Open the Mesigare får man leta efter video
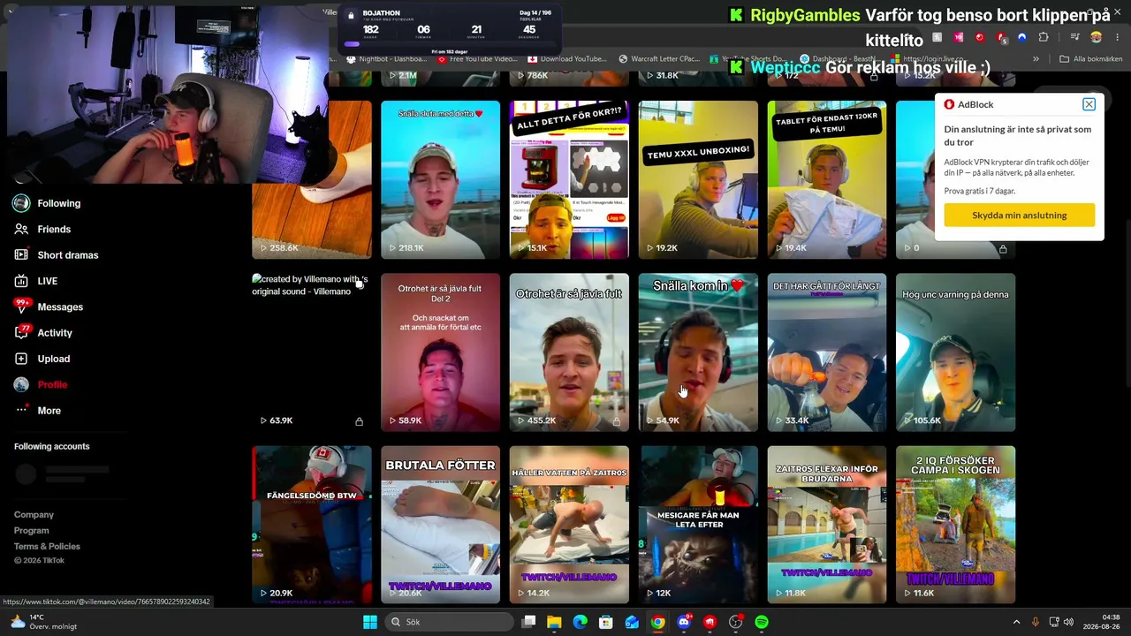 coord(698,525)
